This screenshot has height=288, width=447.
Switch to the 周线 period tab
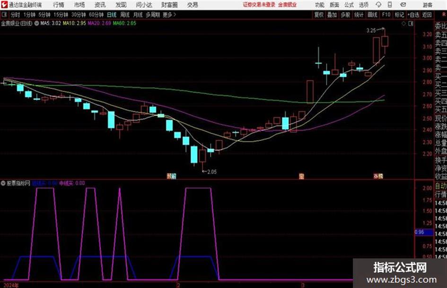point(125,15)
